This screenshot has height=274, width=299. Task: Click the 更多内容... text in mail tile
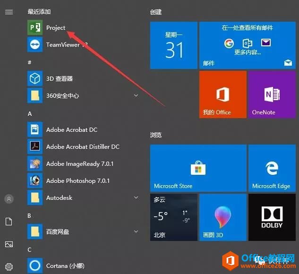pyautogui.click(x=248, y=52)
